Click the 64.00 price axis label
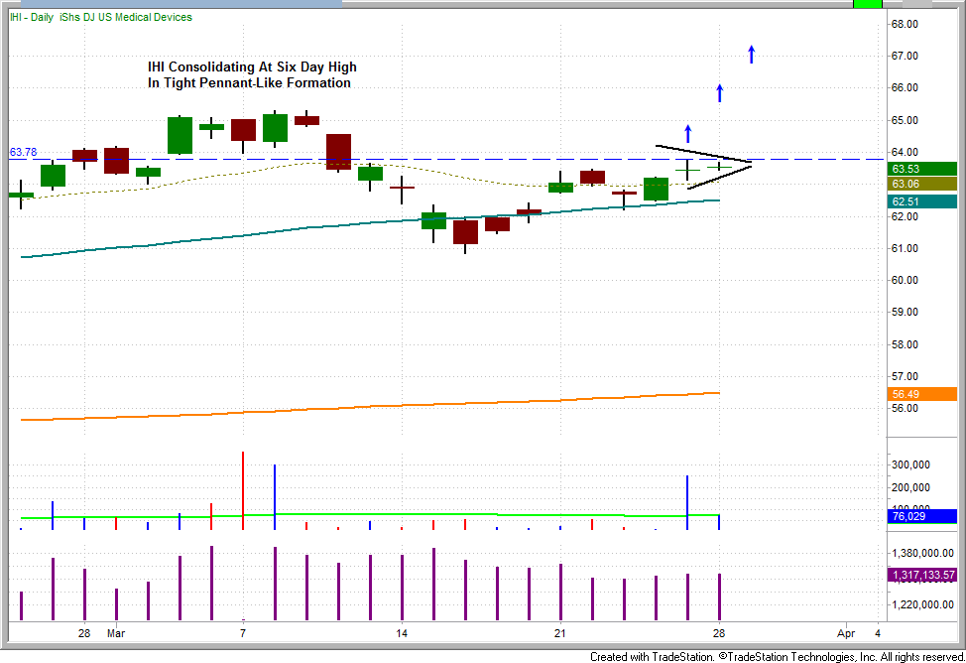The height and width of the screenshot is (663, 966). point(905,152)
